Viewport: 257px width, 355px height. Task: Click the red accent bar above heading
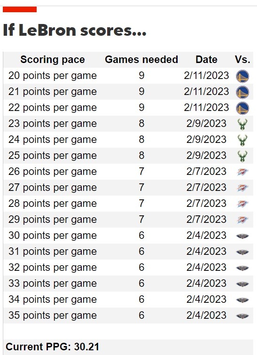(20, 9)
